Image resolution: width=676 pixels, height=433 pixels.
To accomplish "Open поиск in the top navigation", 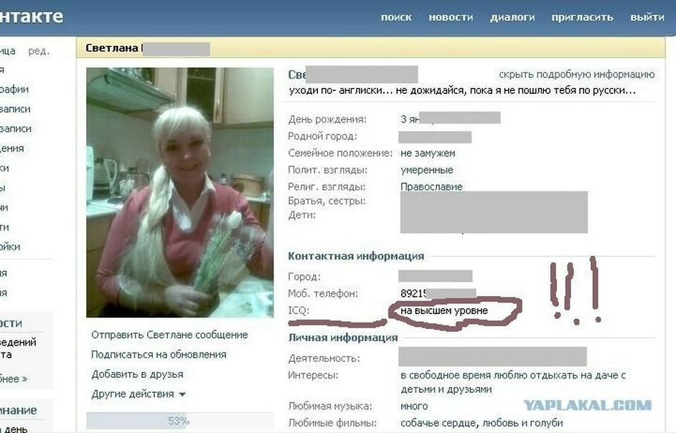I will tap(396, 17).
